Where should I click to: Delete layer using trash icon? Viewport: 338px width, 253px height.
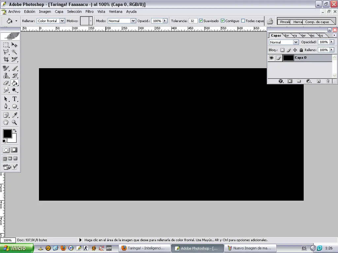tap(328, 81)
